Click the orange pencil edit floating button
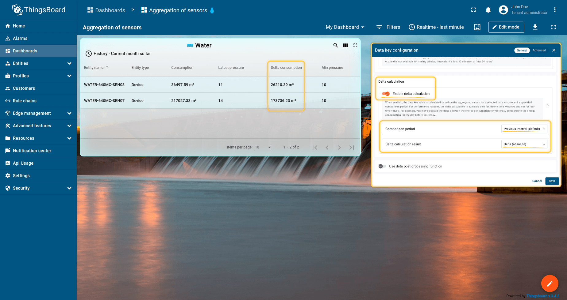567x300 pixels. 550,283
